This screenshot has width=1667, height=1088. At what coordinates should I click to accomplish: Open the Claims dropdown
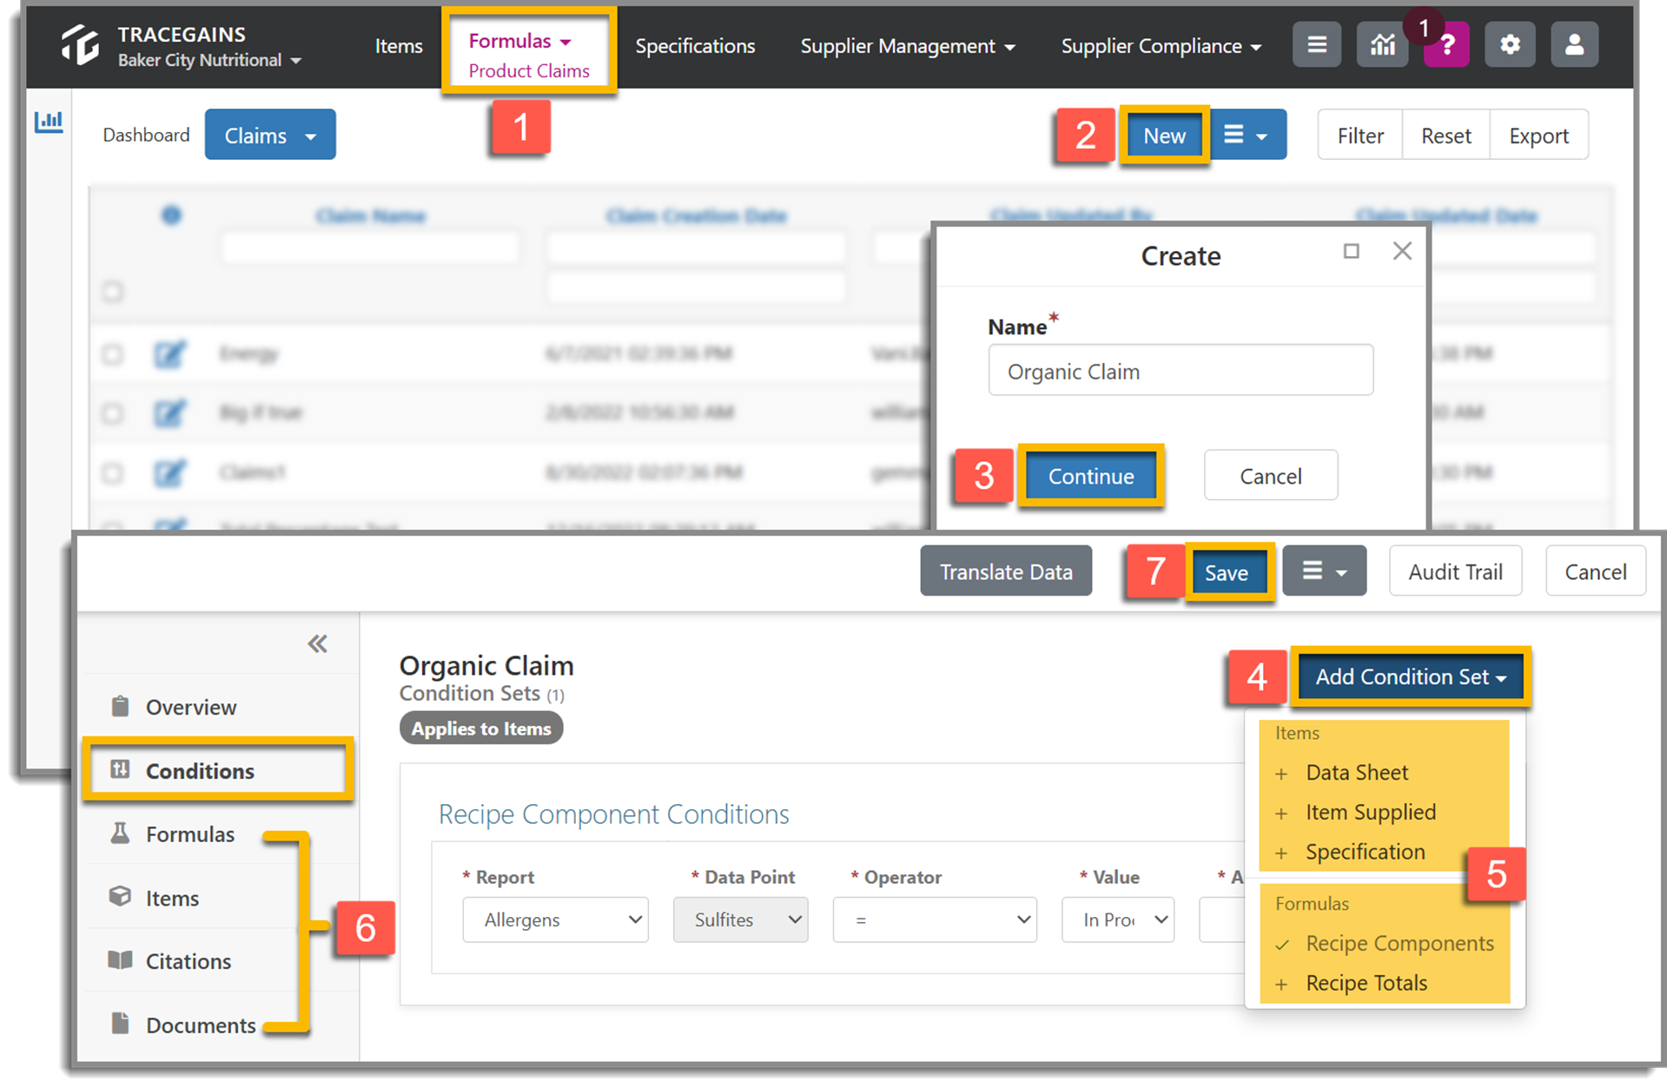click(269, 135)
